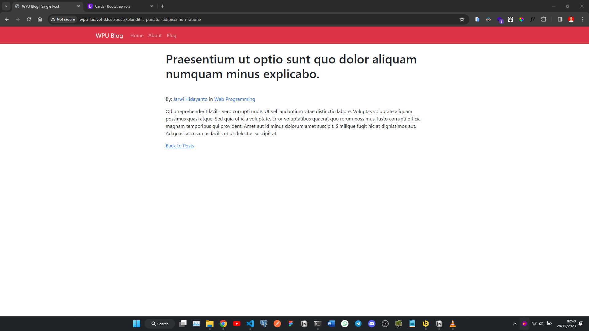
Task: Bookmark this page with star icon
Action: tap(462, 19)
